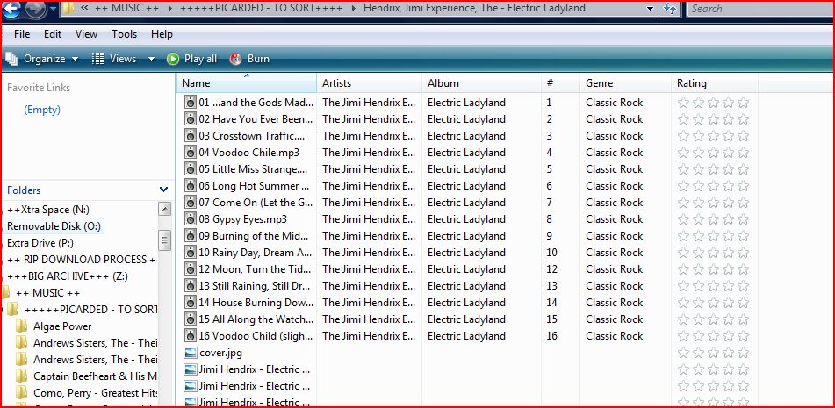Select ++ MUSIC ++ folder in tree
Viewport: 835px width, 408px height.
point(48,293)
